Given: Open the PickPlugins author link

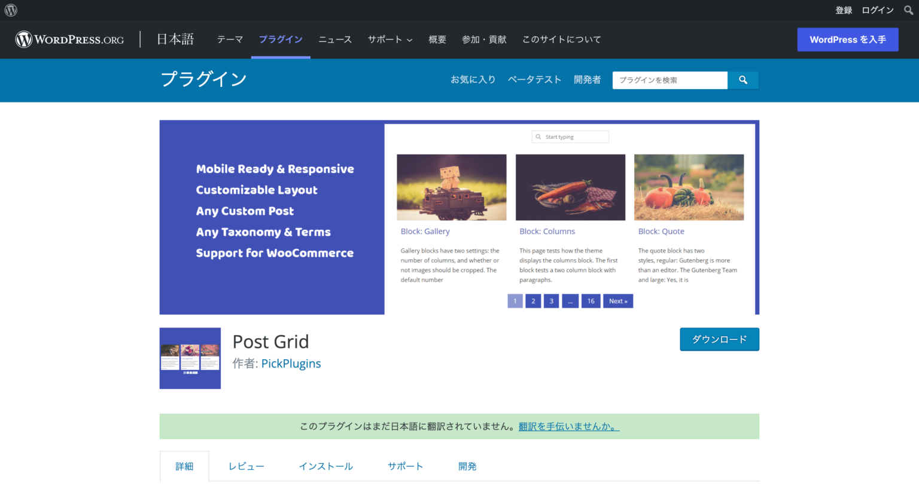Looking at the screenshot, I should tap(291, 363).
